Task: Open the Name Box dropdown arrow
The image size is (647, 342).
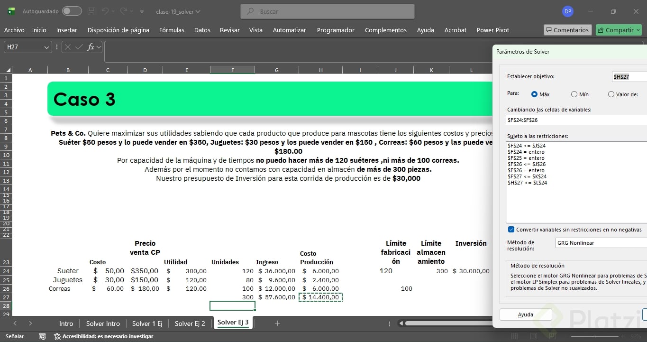Action: (46, 47)
